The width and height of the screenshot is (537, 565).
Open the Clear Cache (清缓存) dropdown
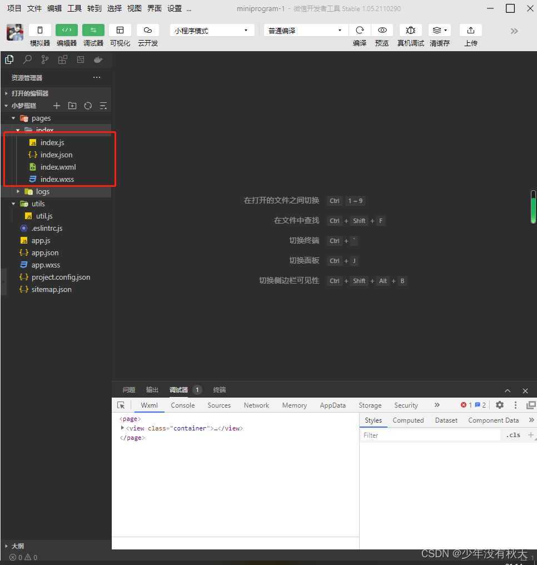(440, 30)
